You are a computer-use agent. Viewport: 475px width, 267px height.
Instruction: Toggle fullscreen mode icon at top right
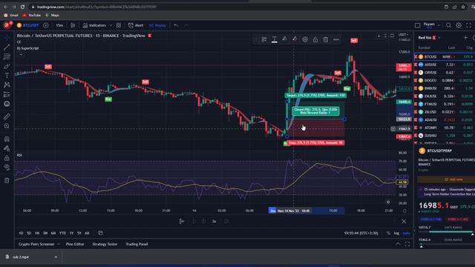click(x=468, y=25)
